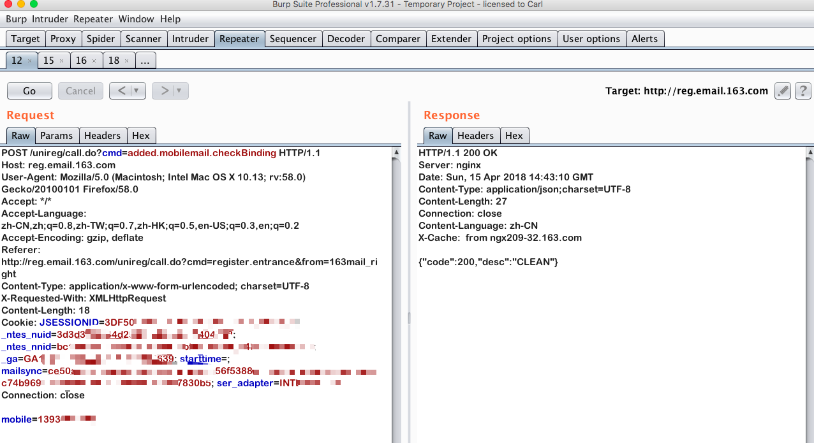Click the Connection: close request header
The image size is (814, 443).
pos(43,395)
